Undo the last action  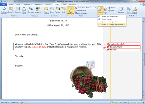[8, 1]
